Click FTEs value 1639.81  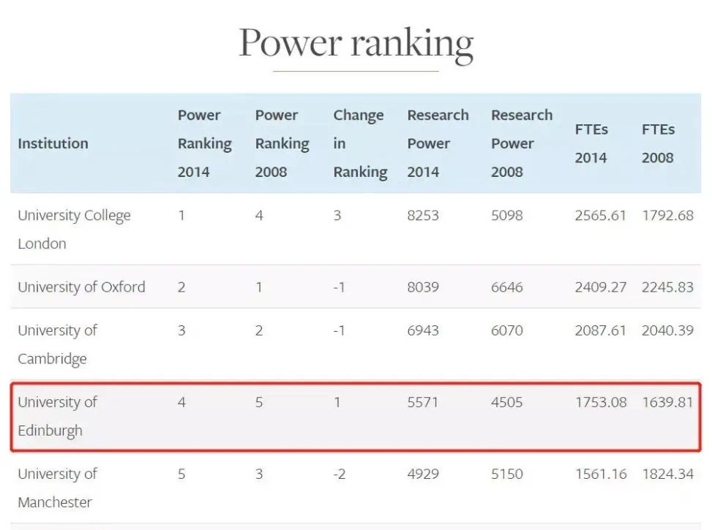coord(667,402)
